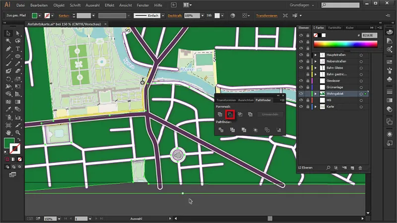
Task: Open the Effekt menu
Action: (109, 5)
